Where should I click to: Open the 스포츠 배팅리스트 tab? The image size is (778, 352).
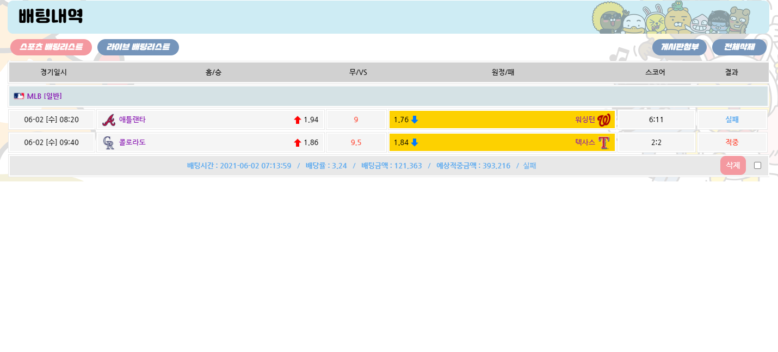pos(51,47)
